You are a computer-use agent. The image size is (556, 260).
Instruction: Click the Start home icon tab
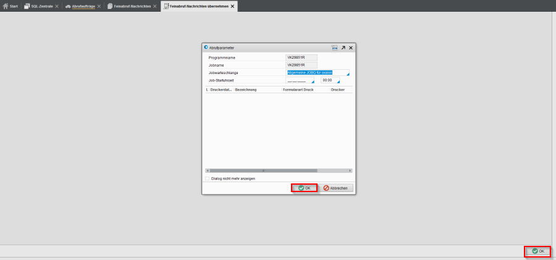[11, 6]
